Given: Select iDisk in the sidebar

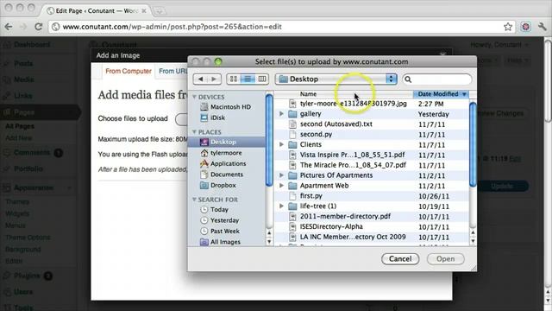Looking at the screenshot, I should click(213, 117).
